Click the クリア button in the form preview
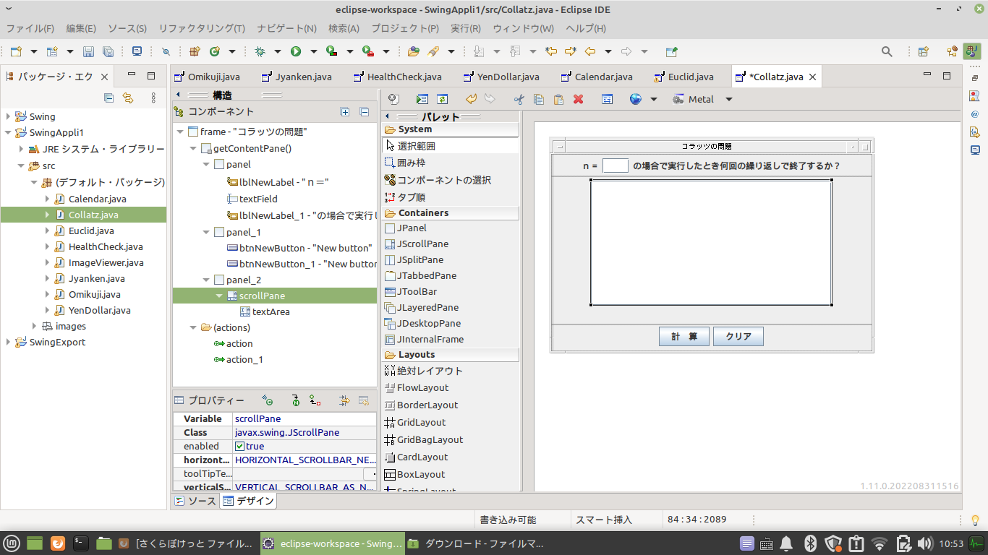 [738, 336]
